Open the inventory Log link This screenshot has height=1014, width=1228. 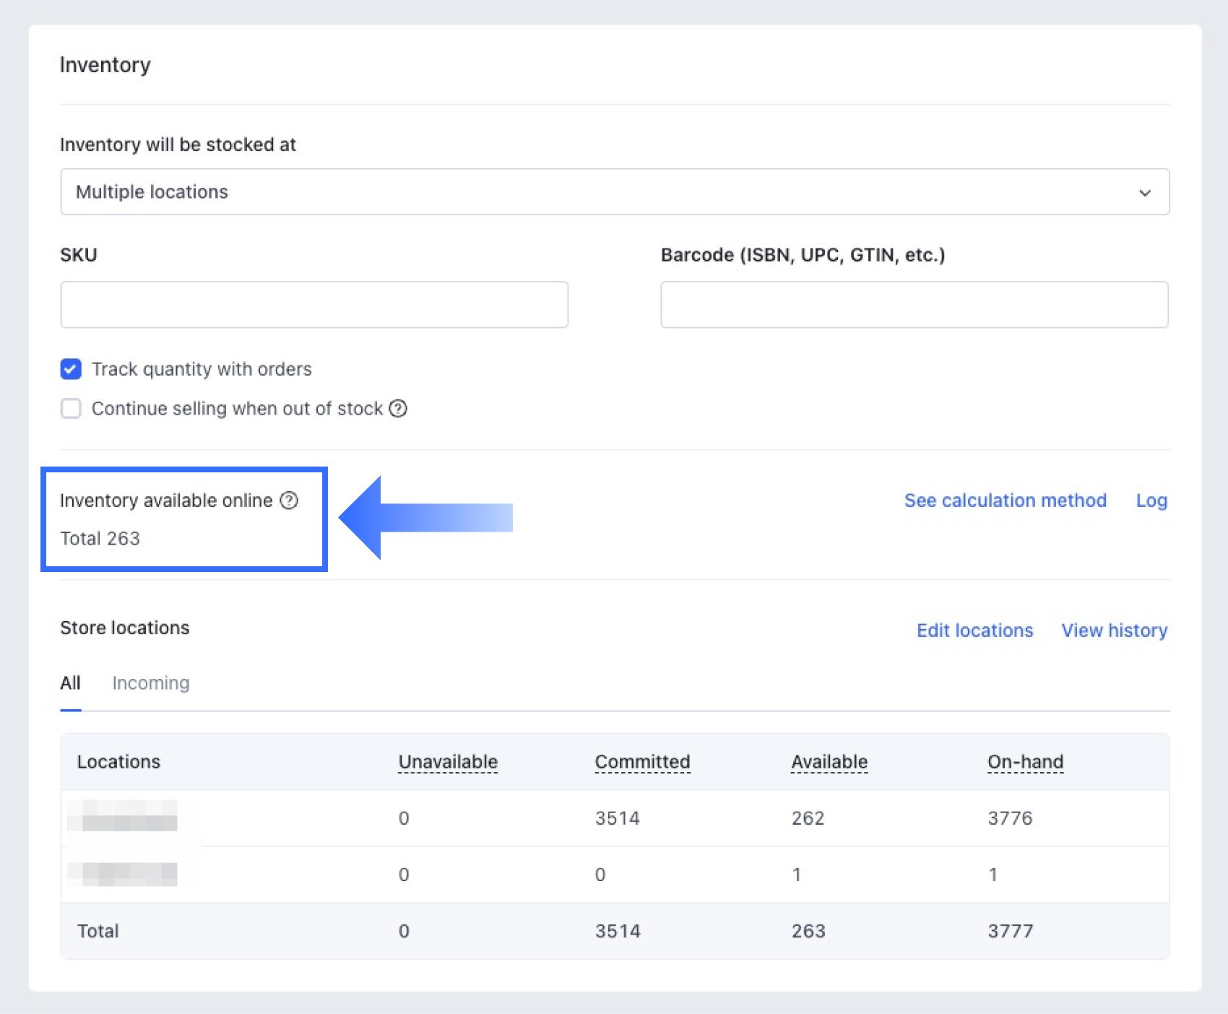1151,500
